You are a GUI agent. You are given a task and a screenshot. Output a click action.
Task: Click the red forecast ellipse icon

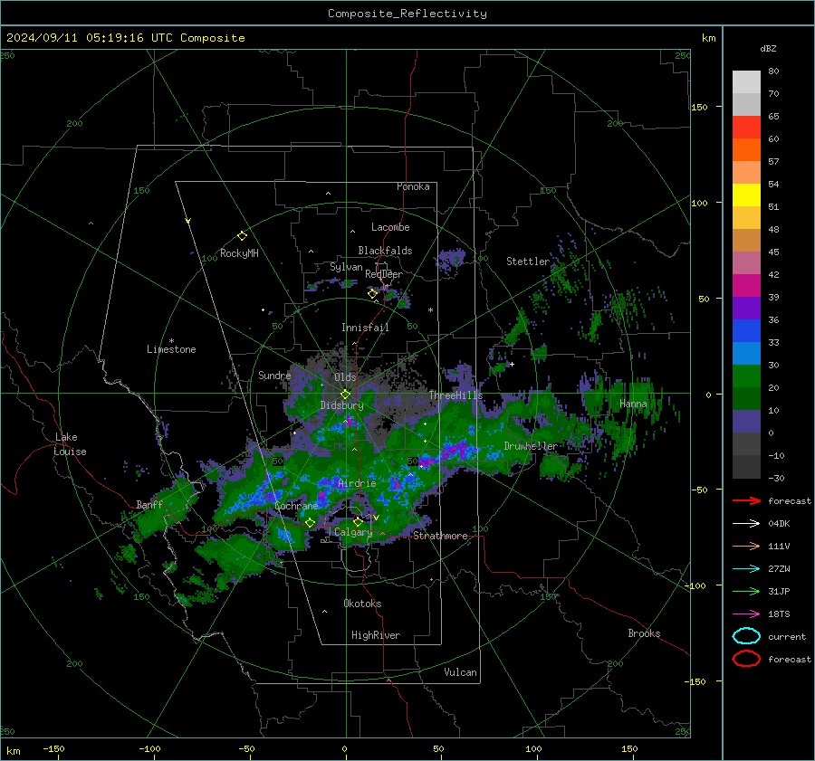point(746,659)
